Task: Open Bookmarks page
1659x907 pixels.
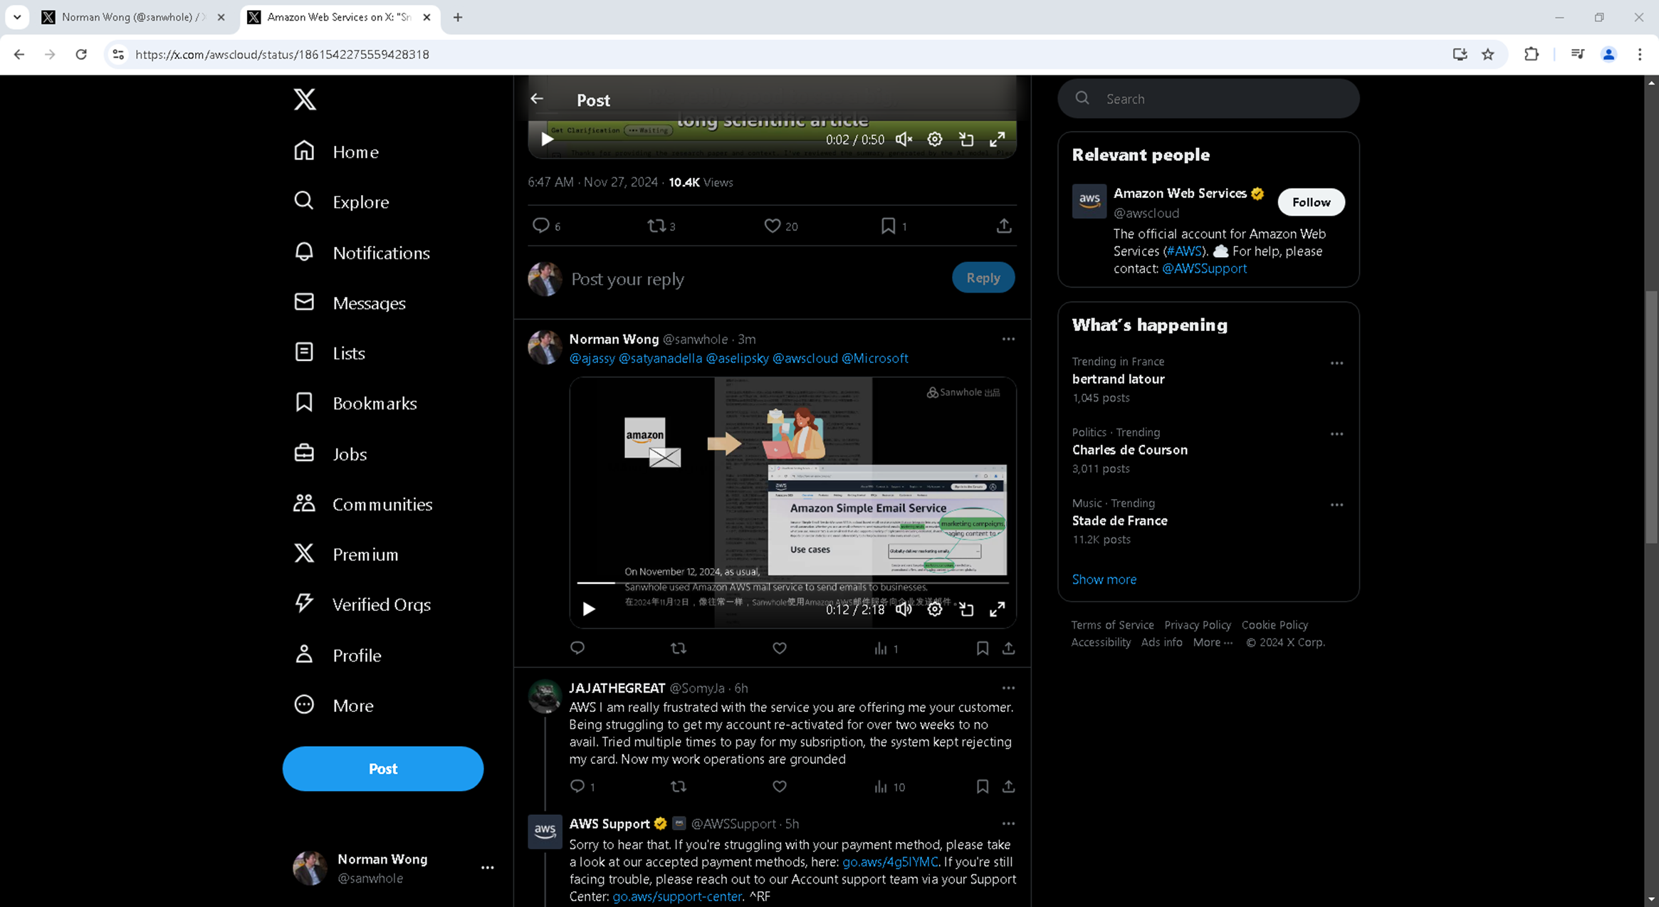Action: [355, 403]
